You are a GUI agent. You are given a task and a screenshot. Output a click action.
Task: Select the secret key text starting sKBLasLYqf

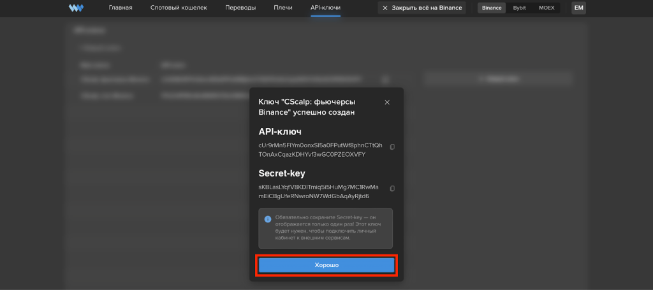(319, 191)
